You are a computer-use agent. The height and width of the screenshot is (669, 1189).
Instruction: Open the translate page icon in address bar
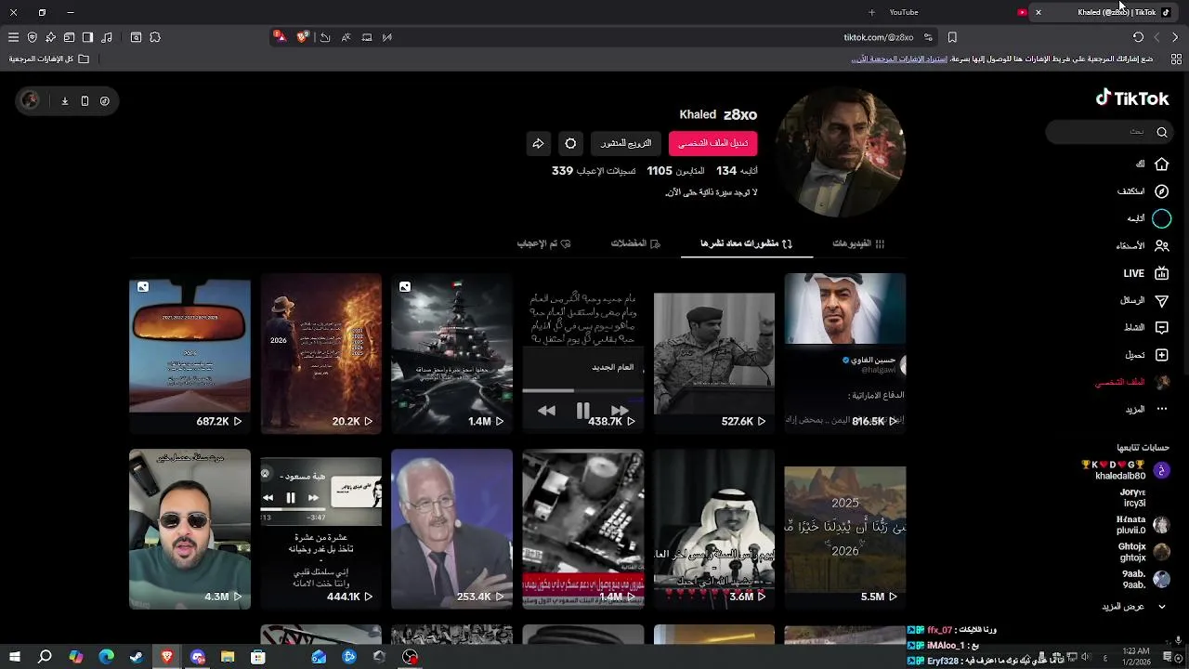click(346, 37)
